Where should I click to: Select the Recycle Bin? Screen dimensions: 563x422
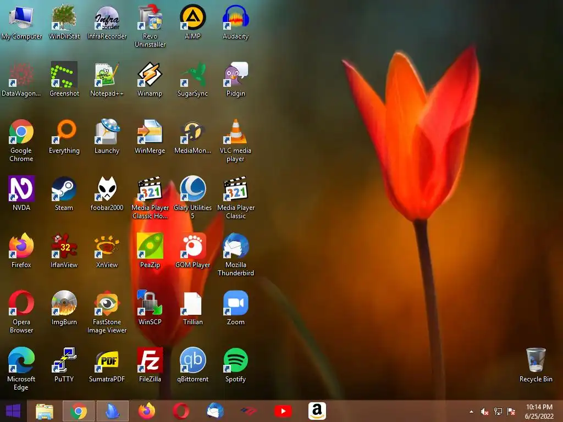536,365
